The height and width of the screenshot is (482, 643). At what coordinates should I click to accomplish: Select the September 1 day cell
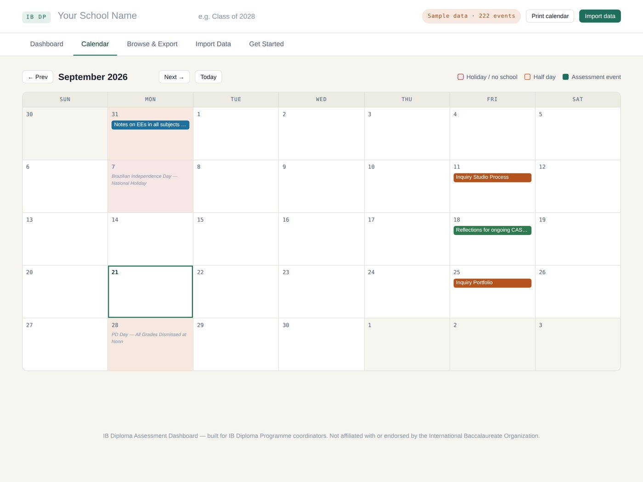(236, 134)
